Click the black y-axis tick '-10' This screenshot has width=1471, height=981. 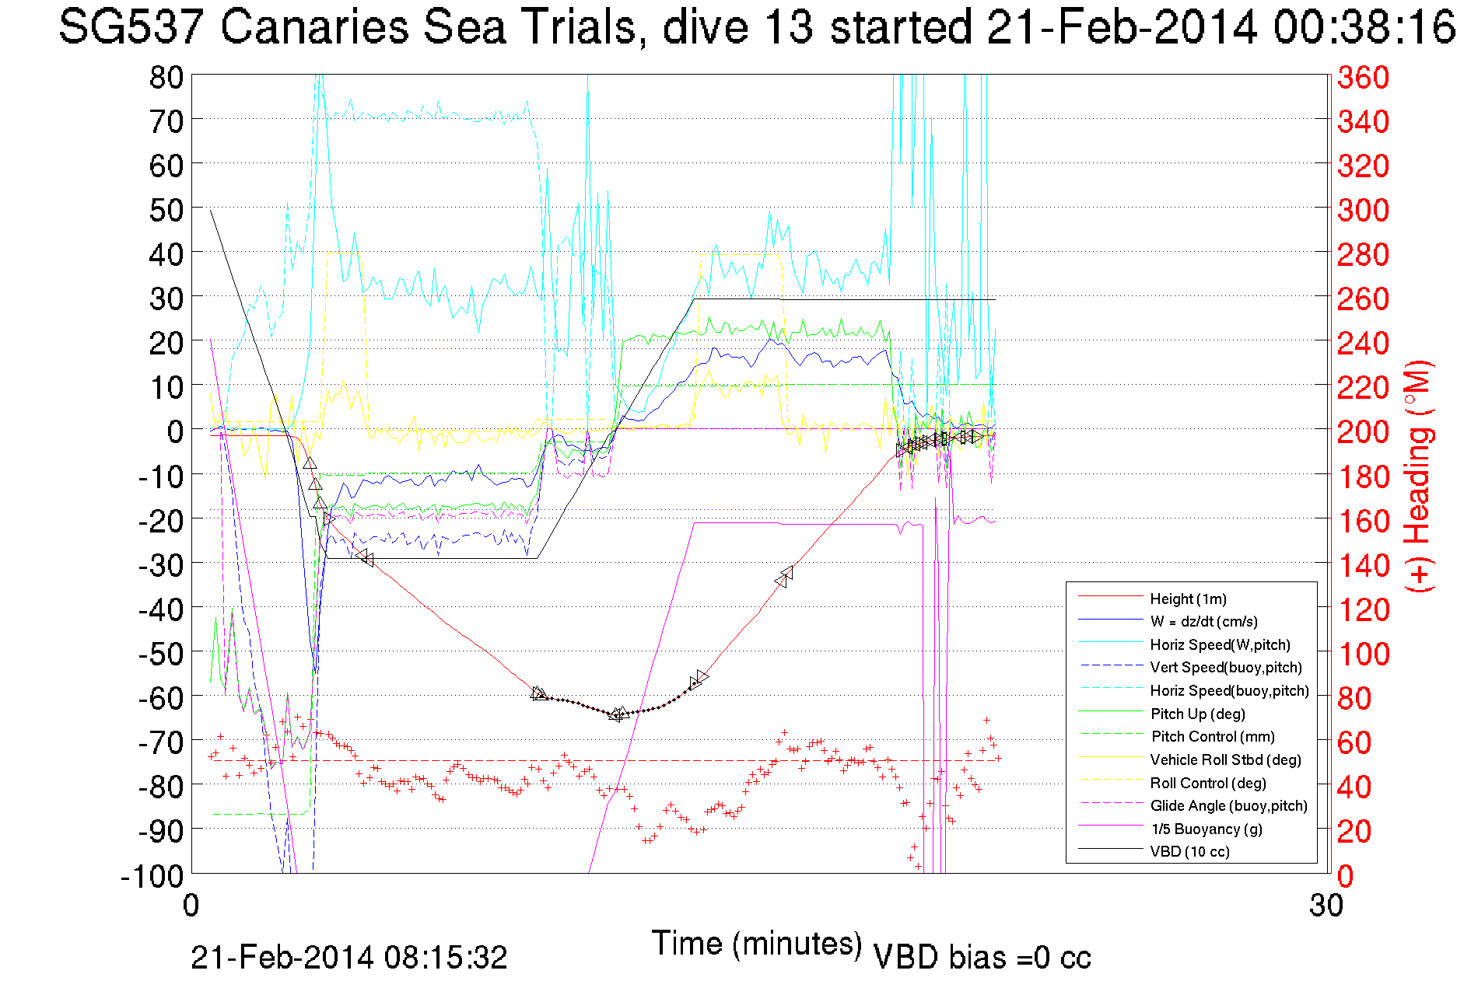[x=161, y=476]
